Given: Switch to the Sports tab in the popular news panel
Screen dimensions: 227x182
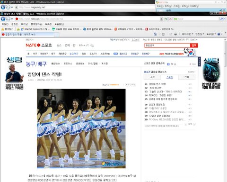Looking at the screenshot, I should pos(170,77).
